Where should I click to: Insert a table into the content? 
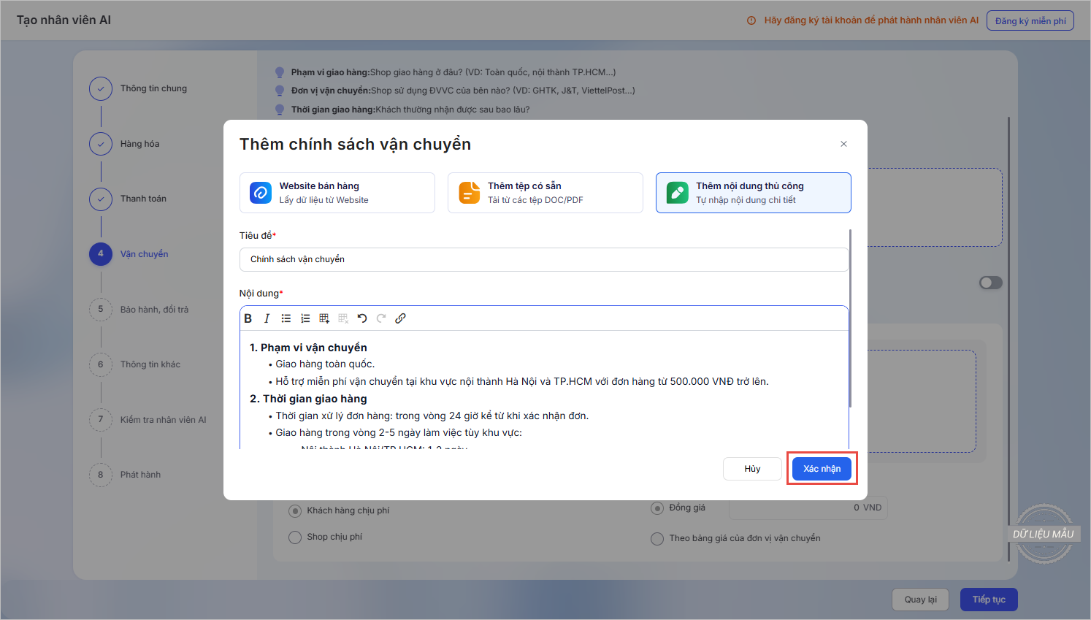(x=324, y=318)
